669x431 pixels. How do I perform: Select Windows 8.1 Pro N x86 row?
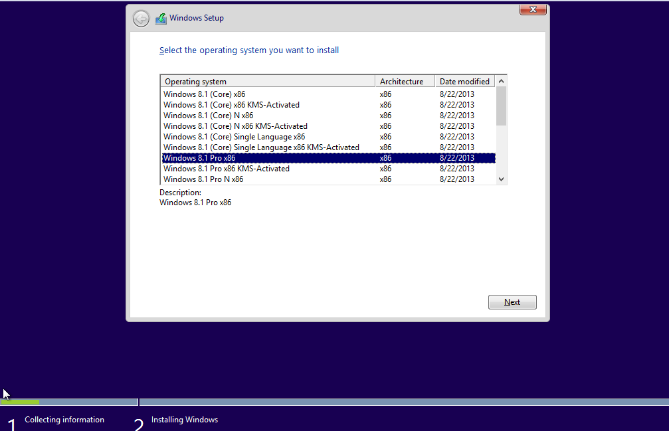click(x=329, y=179)
